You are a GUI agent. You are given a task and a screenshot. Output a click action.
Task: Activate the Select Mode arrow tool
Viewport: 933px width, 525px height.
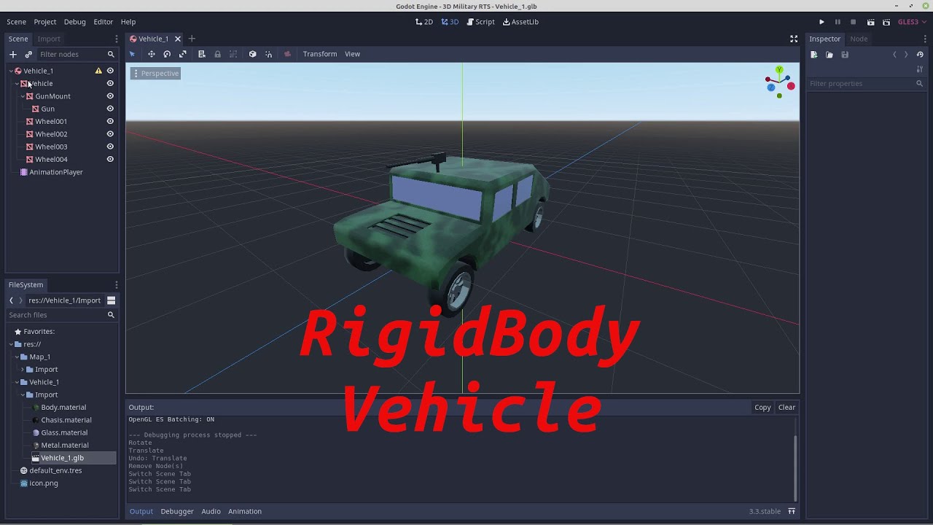(132, 54)
